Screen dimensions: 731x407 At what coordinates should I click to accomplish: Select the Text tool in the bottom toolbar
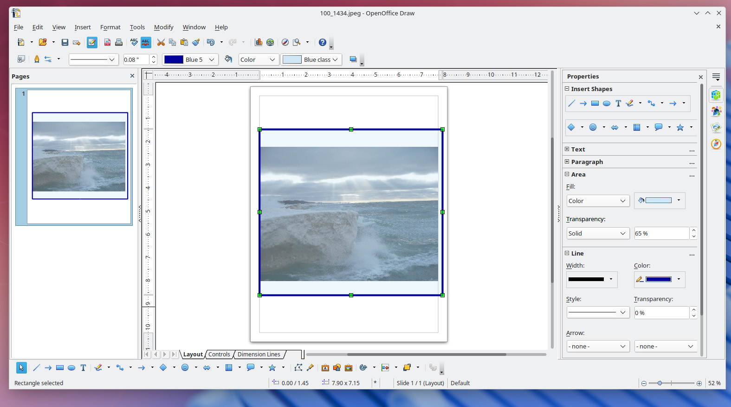(x=83, y=368)
